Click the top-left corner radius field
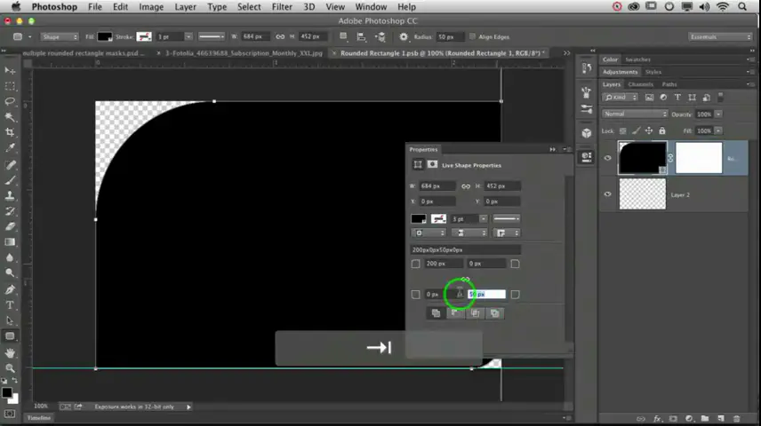The height and width of the screenshot is (426, 761). click(443, 264)
